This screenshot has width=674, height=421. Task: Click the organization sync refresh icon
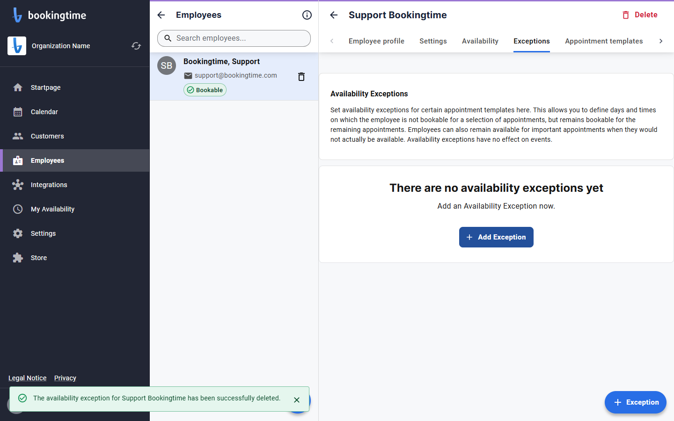pos(136,46)
